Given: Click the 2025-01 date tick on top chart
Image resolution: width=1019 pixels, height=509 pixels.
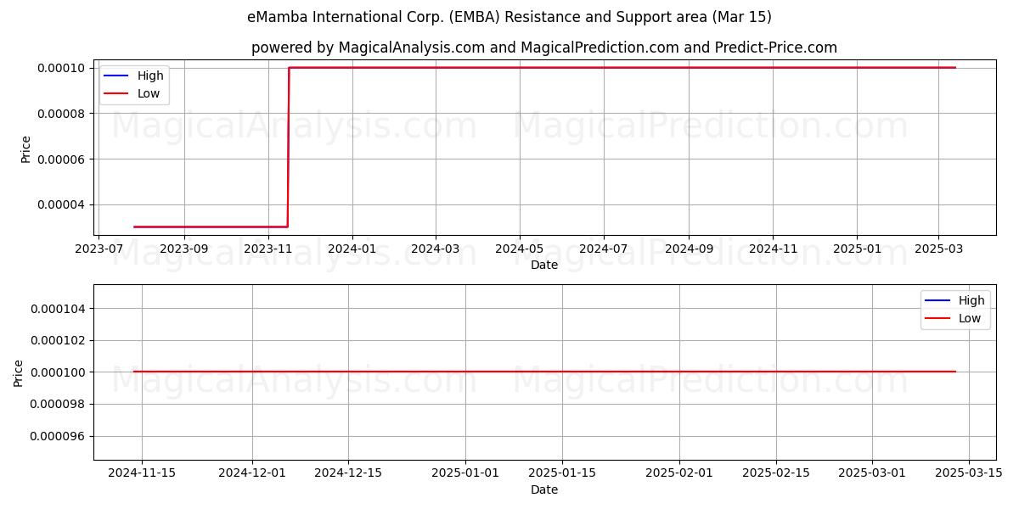Looking at the screenshot, I should click(856, 249).
